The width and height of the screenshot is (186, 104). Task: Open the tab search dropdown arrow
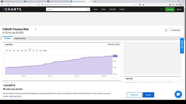170,1
